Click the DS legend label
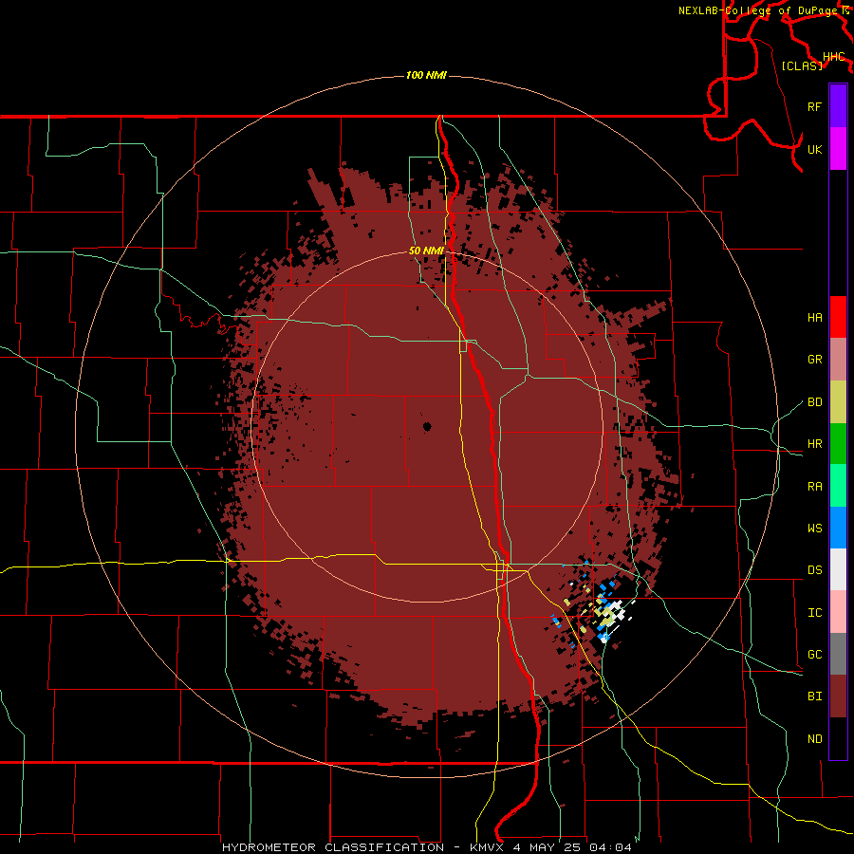 (x=814, y=570)
